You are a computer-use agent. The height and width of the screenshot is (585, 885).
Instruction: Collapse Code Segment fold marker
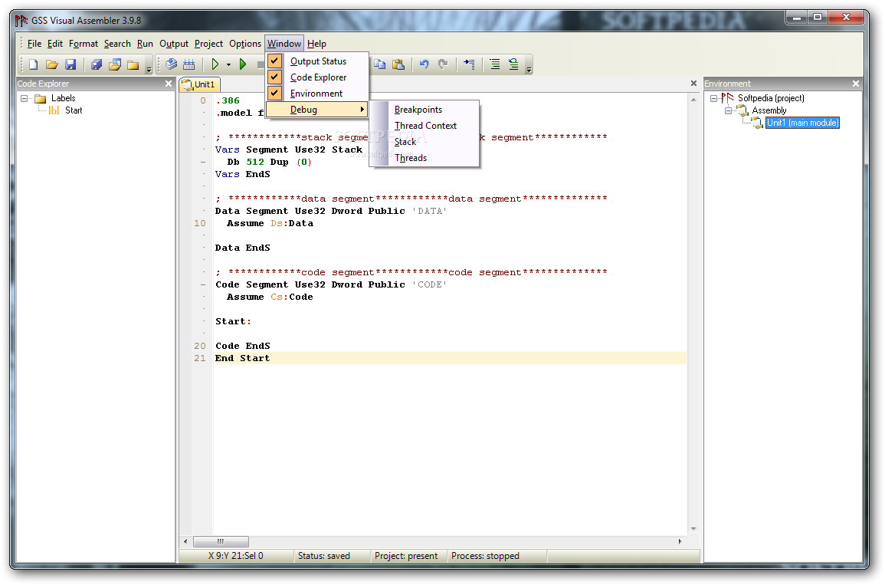[x=203, y=284]
